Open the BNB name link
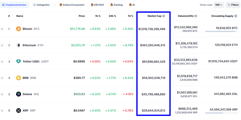The width and height of the screenshot is (241, 120). (26, 78)
